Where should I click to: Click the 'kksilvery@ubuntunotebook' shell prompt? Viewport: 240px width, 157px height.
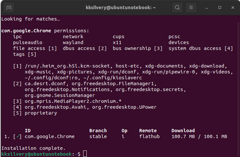37,154
